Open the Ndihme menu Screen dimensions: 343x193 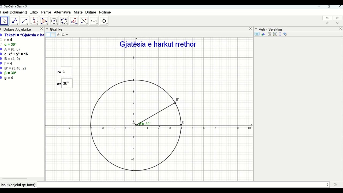[x=105, y=12]
